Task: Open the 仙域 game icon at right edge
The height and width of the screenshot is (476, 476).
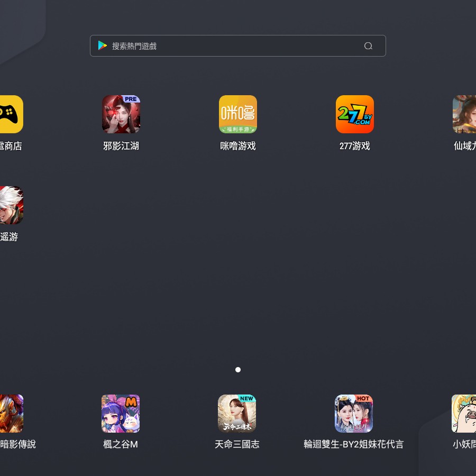Action: click(464, 114)
